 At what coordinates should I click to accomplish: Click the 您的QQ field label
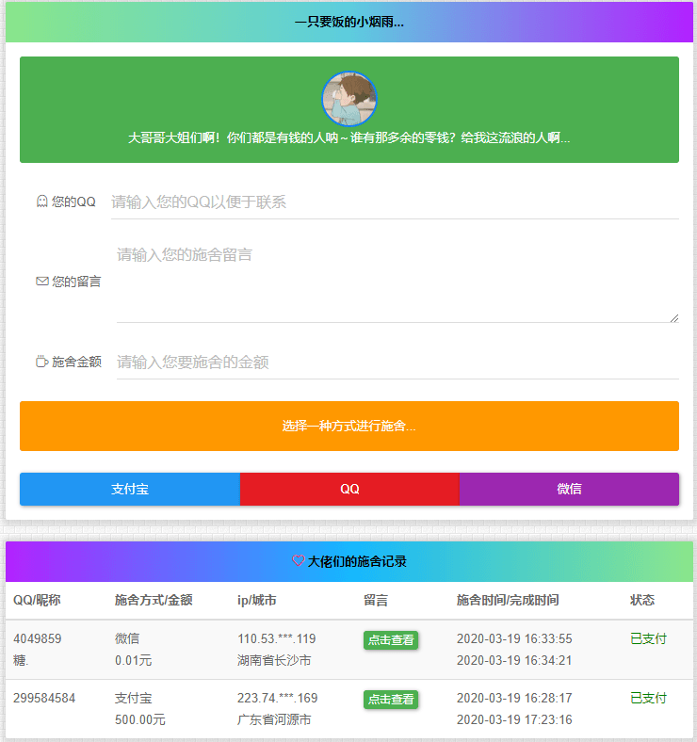(x=73, y=202)
